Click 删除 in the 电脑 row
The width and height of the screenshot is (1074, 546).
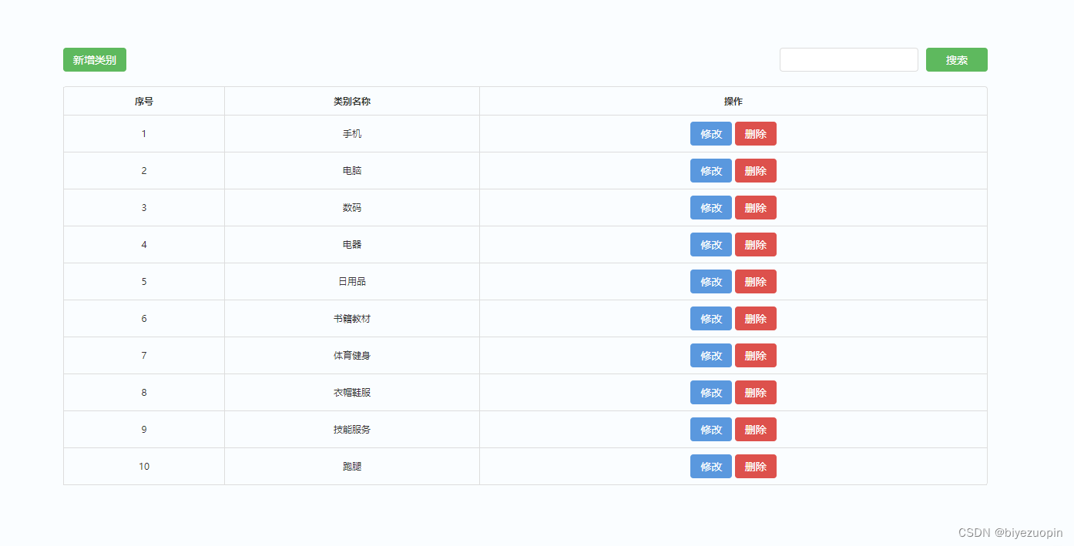(756, 171)
